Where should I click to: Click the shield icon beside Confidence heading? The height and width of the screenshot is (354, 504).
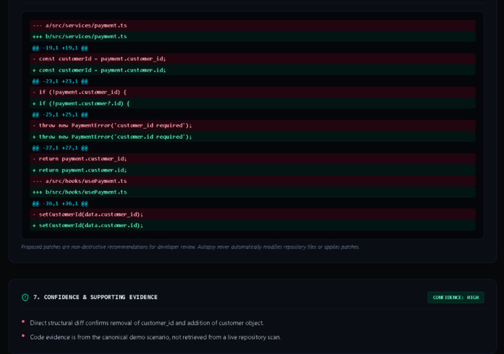tap(25, 297)
